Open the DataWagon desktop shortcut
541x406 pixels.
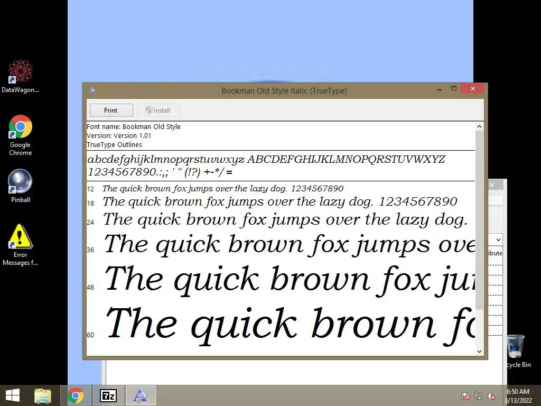click(x=21, y=76)
